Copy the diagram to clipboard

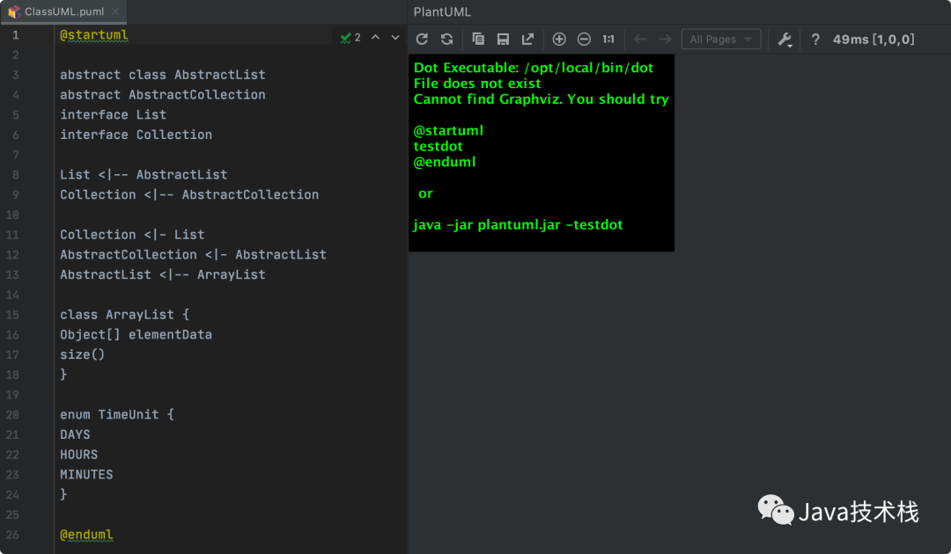478,40
